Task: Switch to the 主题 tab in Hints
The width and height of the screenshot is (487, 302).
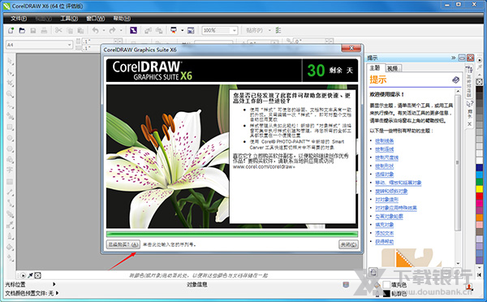Action: 375,68
